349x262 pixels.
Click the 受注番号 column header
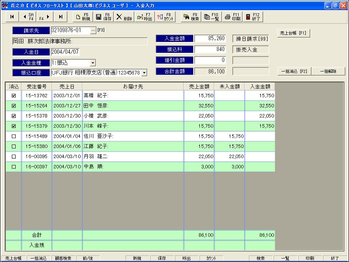coord(37,86)
